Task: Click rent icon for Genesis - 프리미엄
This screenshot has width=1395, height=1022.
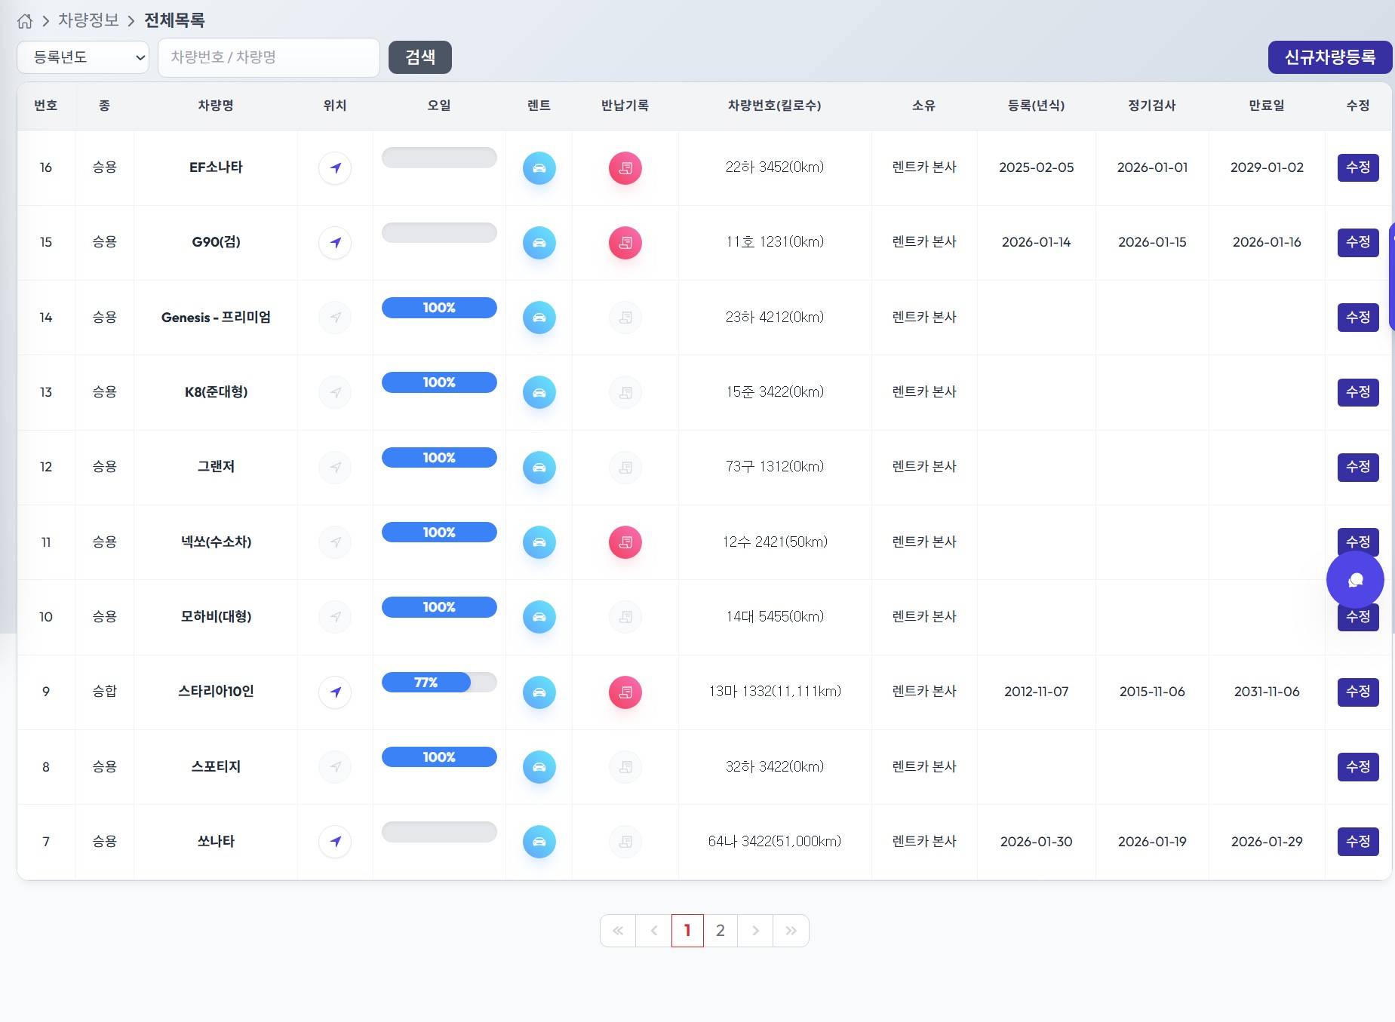Action: [x=539, y=318]
